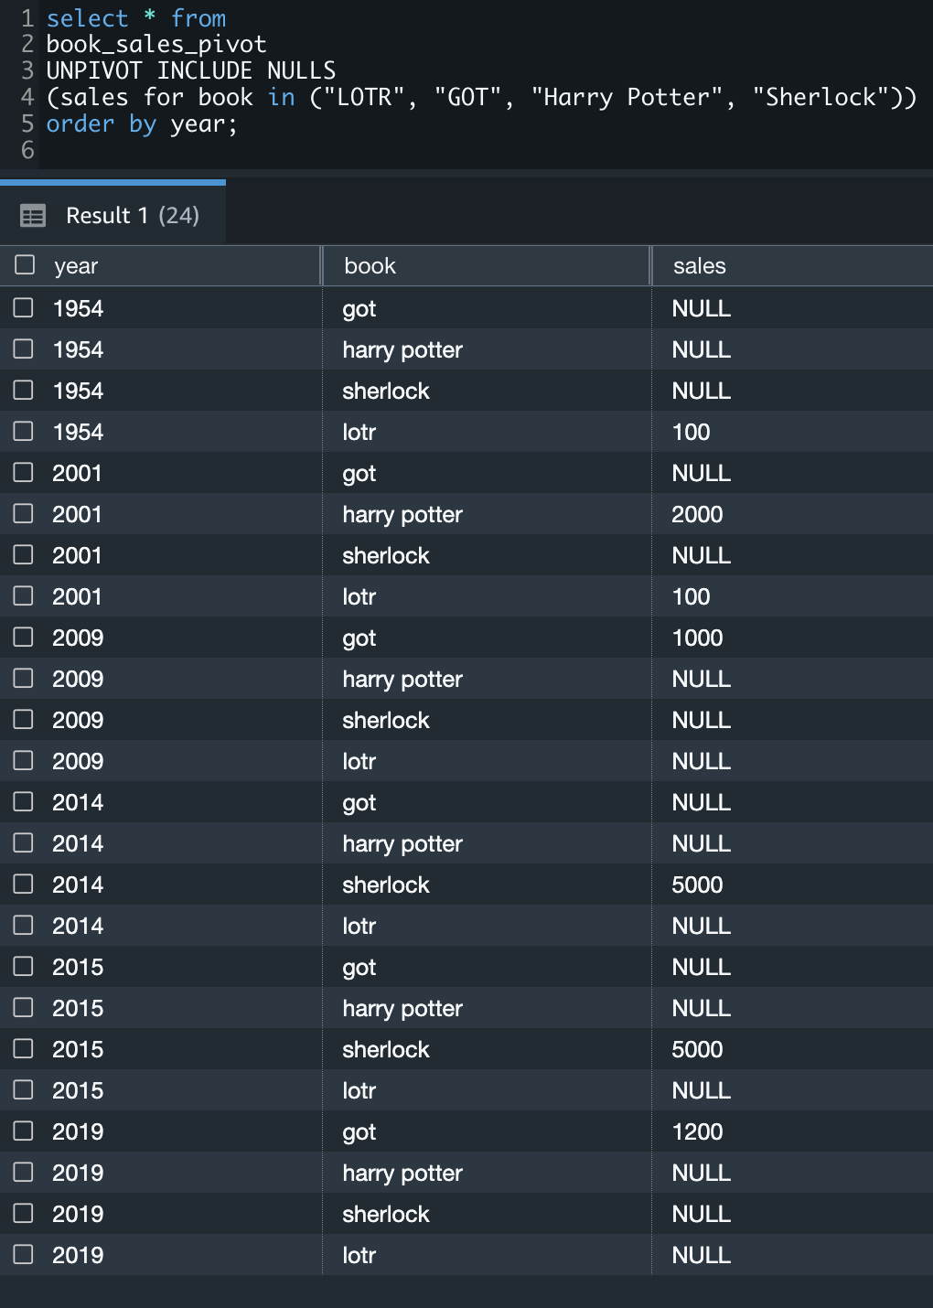Place cursor on UNPIVOT INCLUDE NULLS line
The width and height of the screenshot is (933, 1308).
(190, 70)
